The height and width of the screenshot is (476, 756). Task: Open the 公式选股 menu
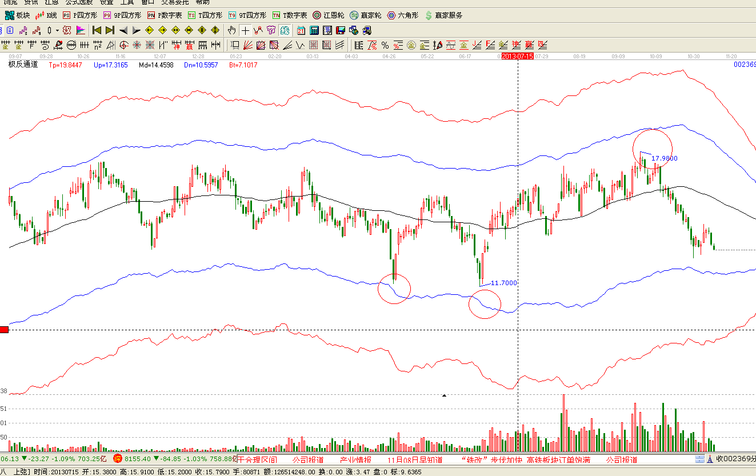pos(79,2)
